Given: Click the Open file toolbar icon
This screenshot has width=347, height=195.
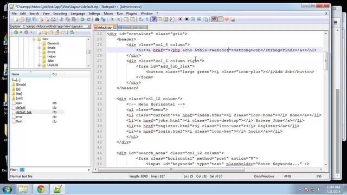Looking at the screenshot, I should 22,19.
